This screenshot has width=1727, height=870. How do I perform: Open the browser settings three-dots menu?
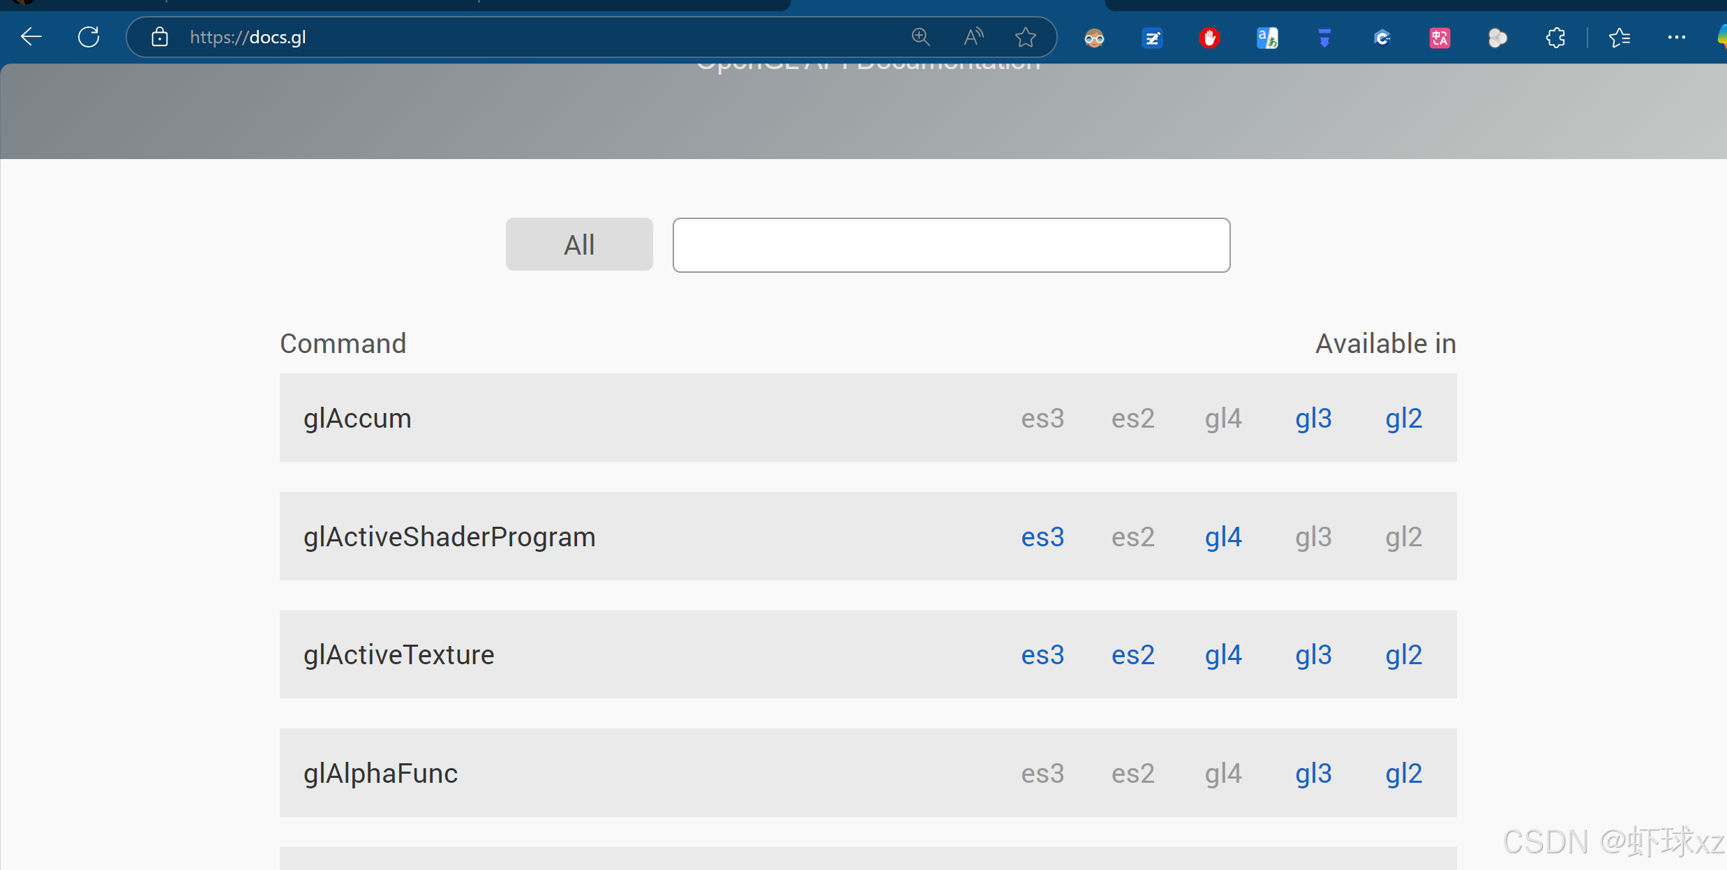point(1676,38)
